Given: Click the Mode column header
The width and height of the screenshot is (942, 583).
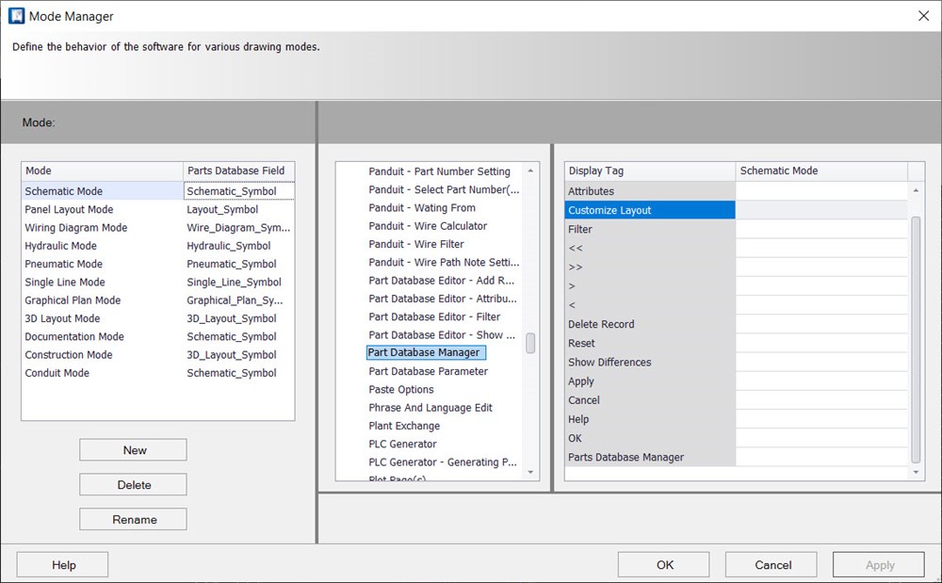Looking at the screenshot, I should (102, 170).
